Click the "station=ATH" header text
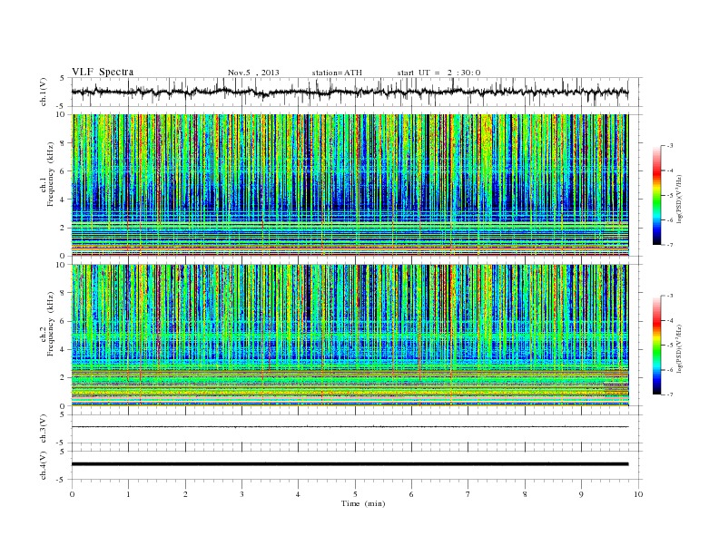This screenshot has height=555, width=719. point(337,73)
